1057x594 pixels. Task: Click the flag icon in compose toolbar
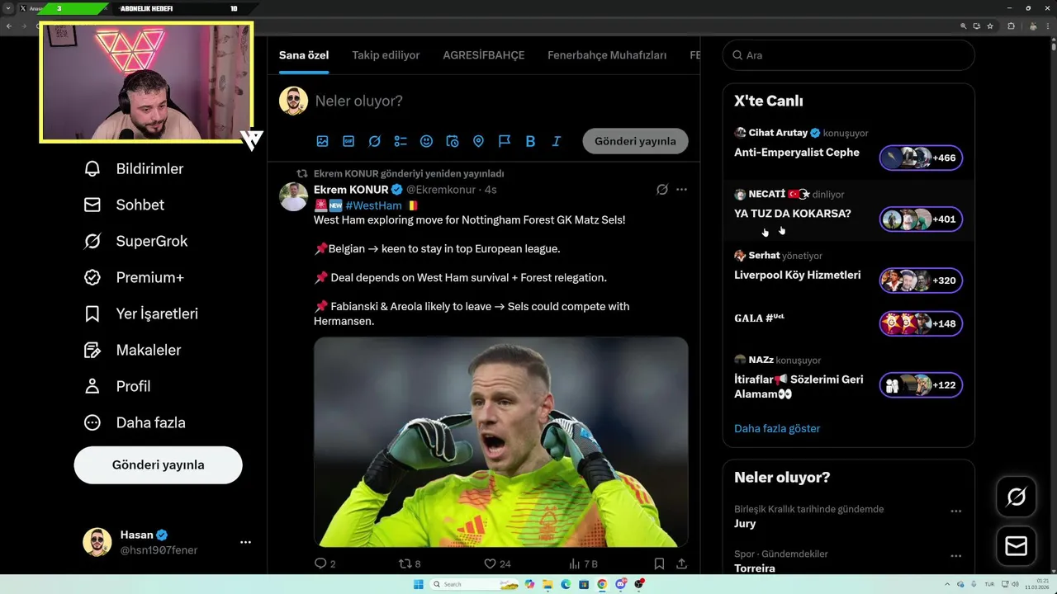[505, 141]
